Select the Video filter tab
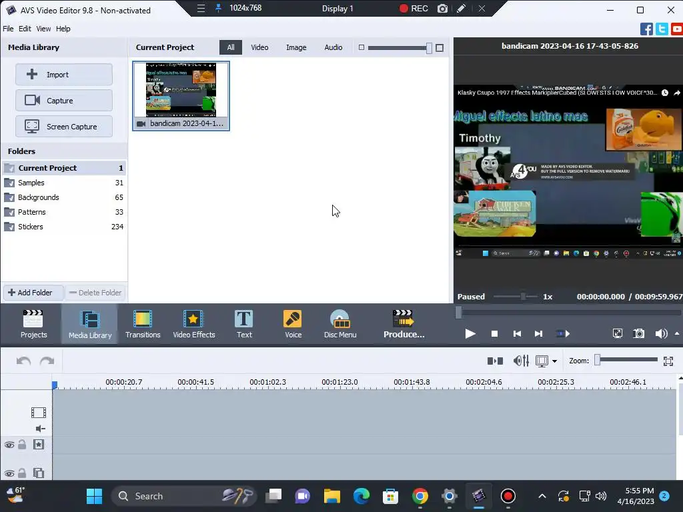Image resolution: width=683 pixels, height=512 pixels. (x=259, y=47)
